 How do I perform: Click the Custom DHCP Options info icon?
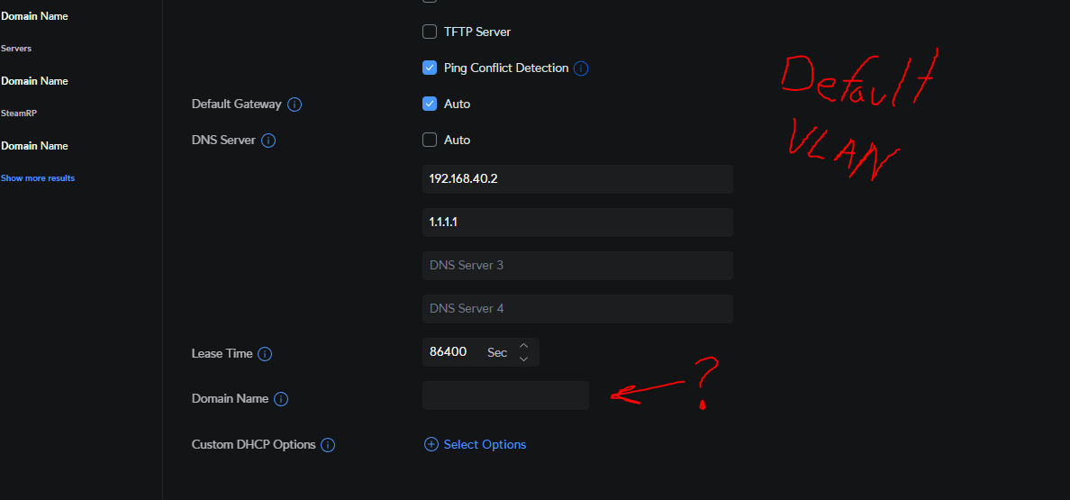tap(328, 445)
